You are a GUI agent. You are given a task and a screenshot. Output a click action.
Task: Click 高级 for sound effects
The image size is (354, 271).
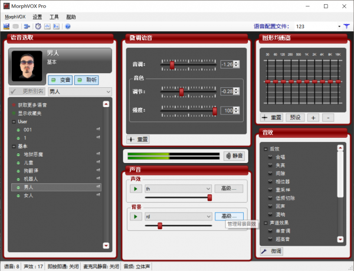point(229,189)
